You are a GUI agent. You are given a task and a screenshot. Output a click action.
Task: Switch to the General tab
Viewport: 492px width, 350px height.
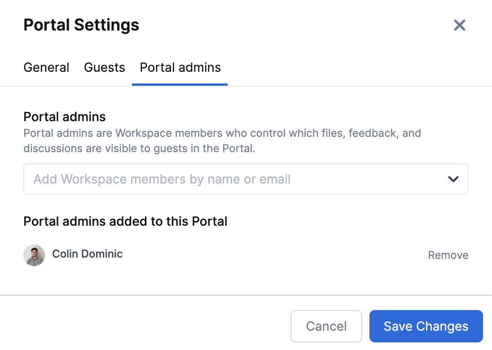pyautogui.click(x=46, y=67)
